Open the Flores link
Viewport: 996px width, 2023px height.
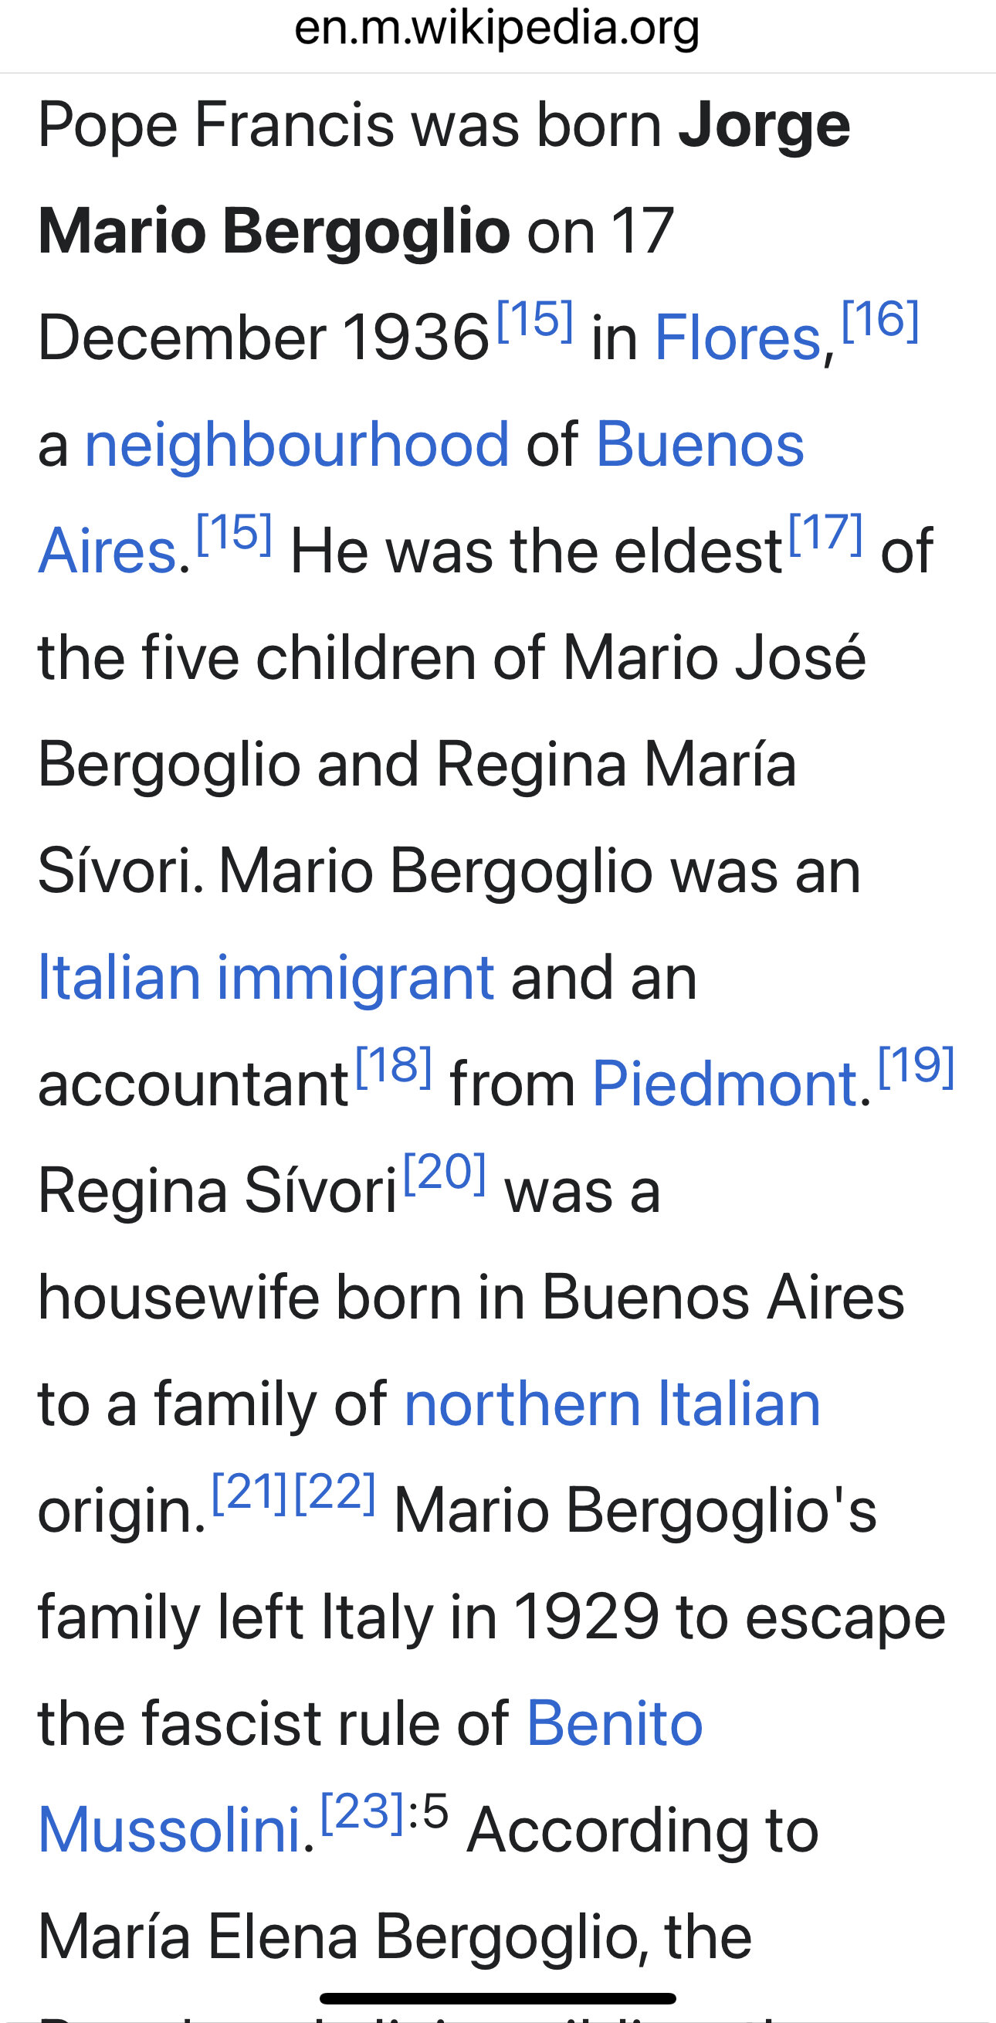click(737, 338)
